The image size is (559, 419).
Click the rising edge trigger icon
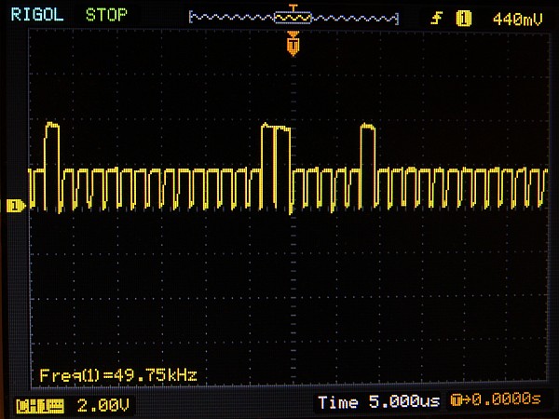tap(436, 17)
